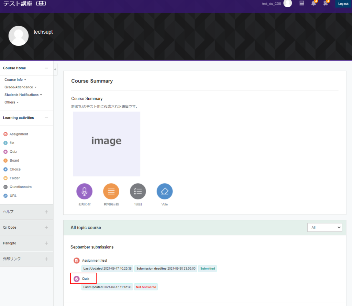Click the notification bell icon in header

pos(313,3)
